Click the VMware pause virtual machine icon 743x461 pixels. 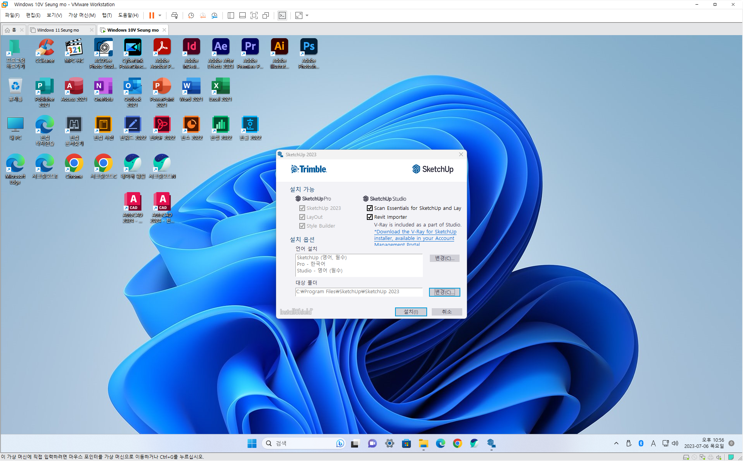pyautogui.click(x=152, y=15)
